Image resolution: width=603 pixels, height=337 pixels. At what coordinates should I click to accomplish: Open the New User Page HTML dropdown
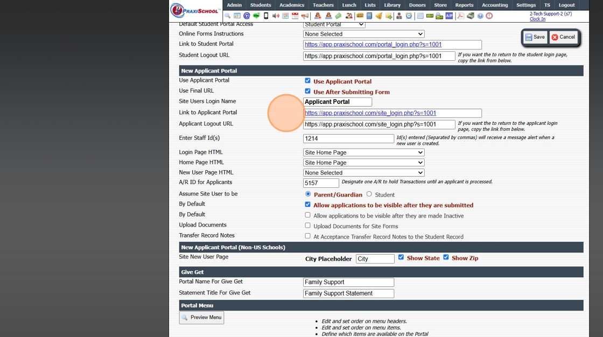point(364,173)
